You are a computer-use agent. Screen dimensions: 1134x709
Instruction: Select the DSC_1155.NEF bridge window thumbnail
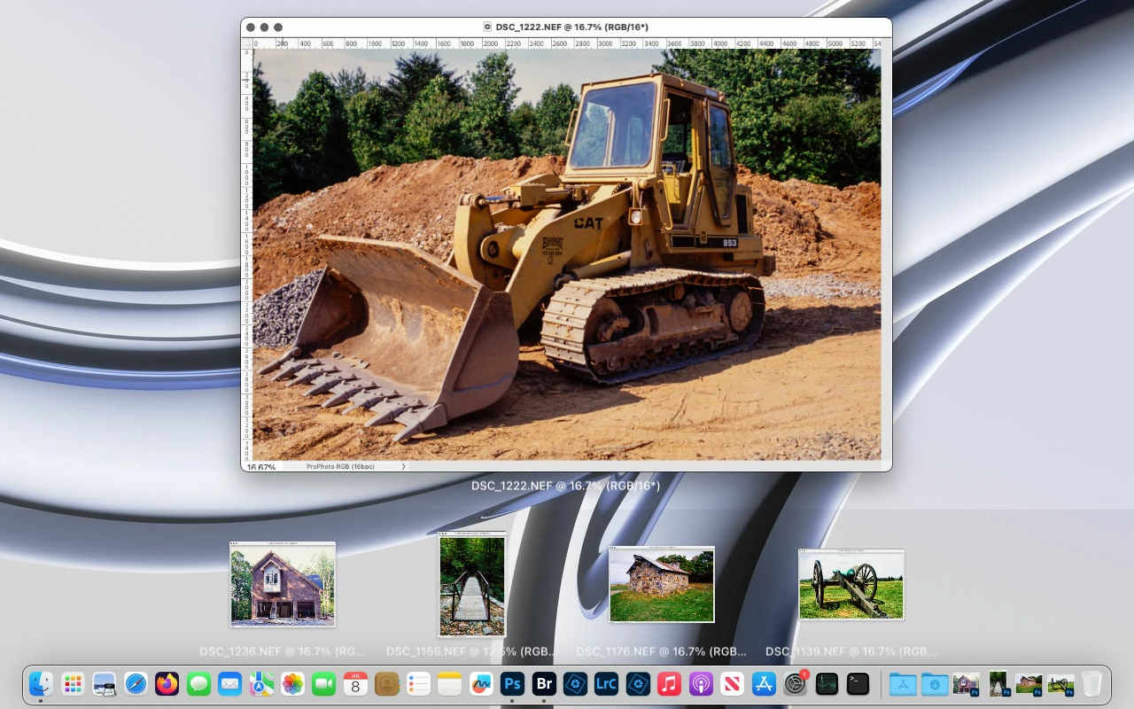pyautogui.click(x=472, y=584)
